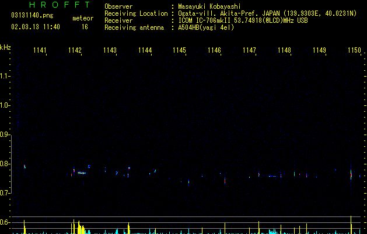Click the 0.9 frequency axis label
Viewport: 367px width, 234px height.
[5, 135]
